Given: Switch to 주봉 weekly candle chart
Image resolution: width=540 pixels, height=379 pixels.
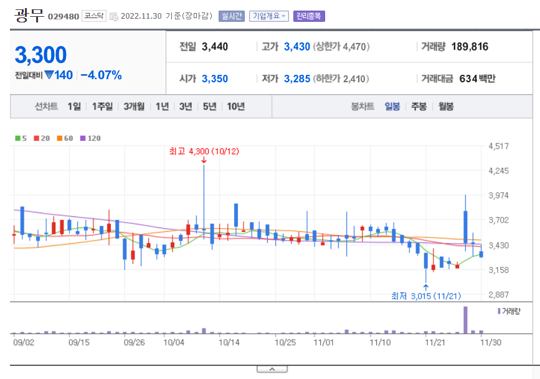Looking at the screenshot, I should pos(419,107).
